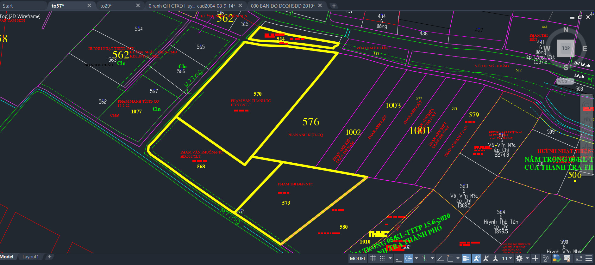This screenshot has height=265, width=595.
Task: Close the to29* drawing tab
Action: 138,6
